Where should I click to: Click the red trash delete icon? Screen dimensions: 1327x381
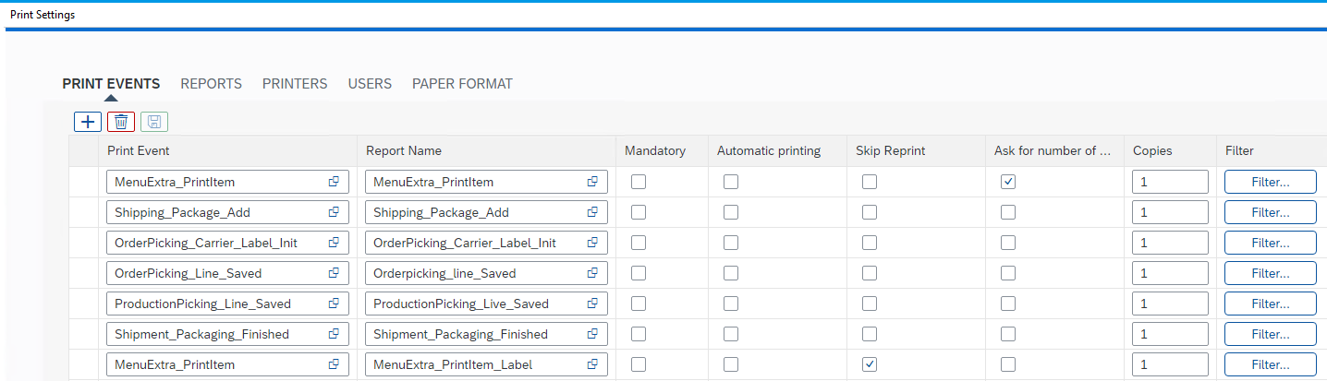121,122
